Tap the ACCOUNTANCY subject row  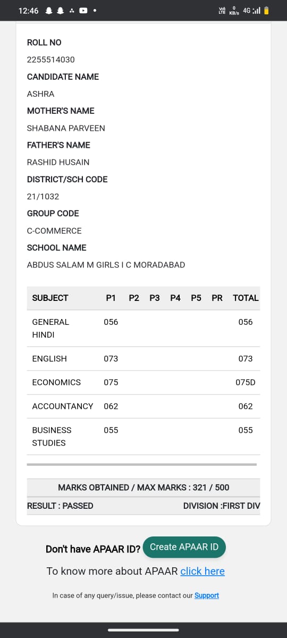[143, 406]
